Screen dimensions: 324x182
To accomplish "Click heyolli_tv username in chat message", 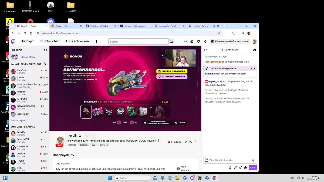I will pyautogui.click(x=214, y=81).
